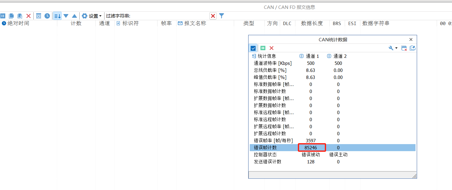Clear the filter string with red X button
The width and height of the screenshot is (452, 190).
pos(213,16)
